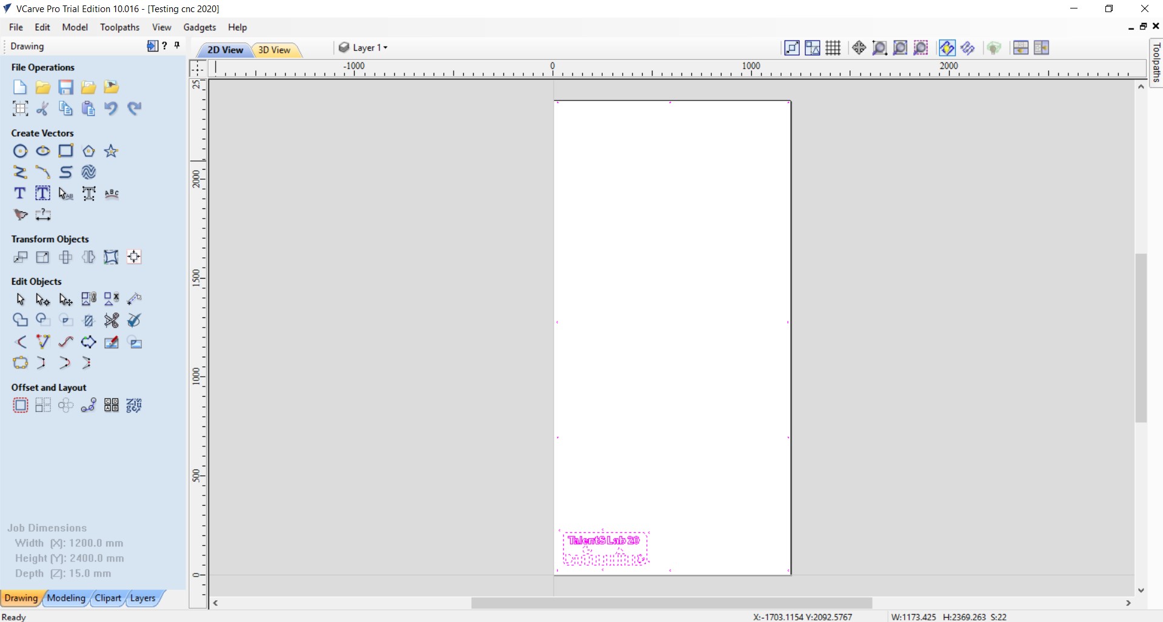1163x622 pixels.
Task: Toggle Snap to Grid in view toolbar
Action: 833,48
